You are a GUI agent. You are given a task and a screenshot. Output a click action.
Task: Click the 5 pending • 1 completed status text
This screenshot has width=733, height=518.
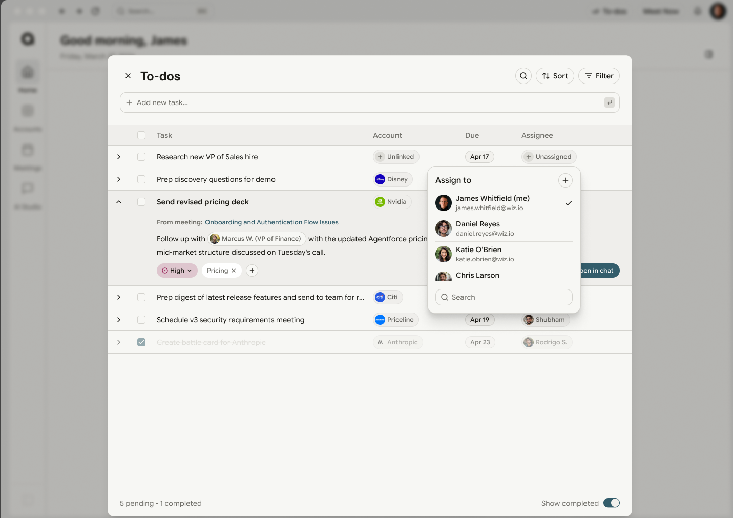click(161, 503)
